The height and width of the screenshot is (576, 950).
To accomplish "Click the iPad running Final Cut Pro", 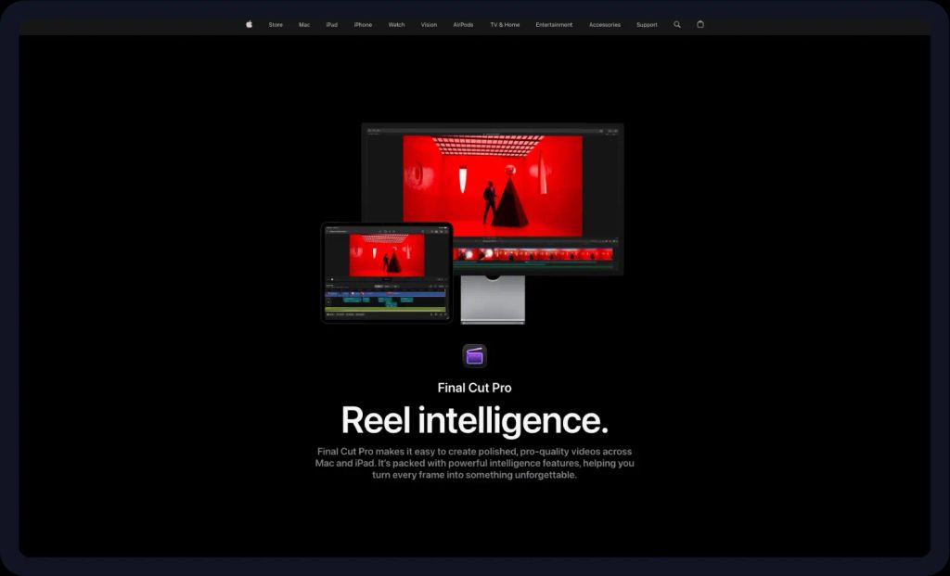I will tap(385, 272).
